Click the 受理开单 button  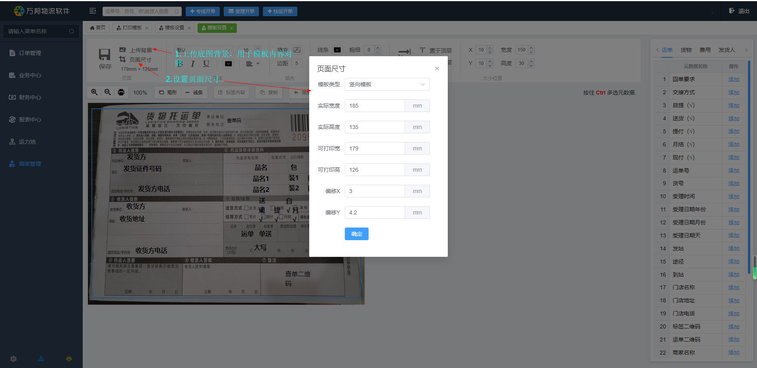pyautogui.click(x=242, y=11)
